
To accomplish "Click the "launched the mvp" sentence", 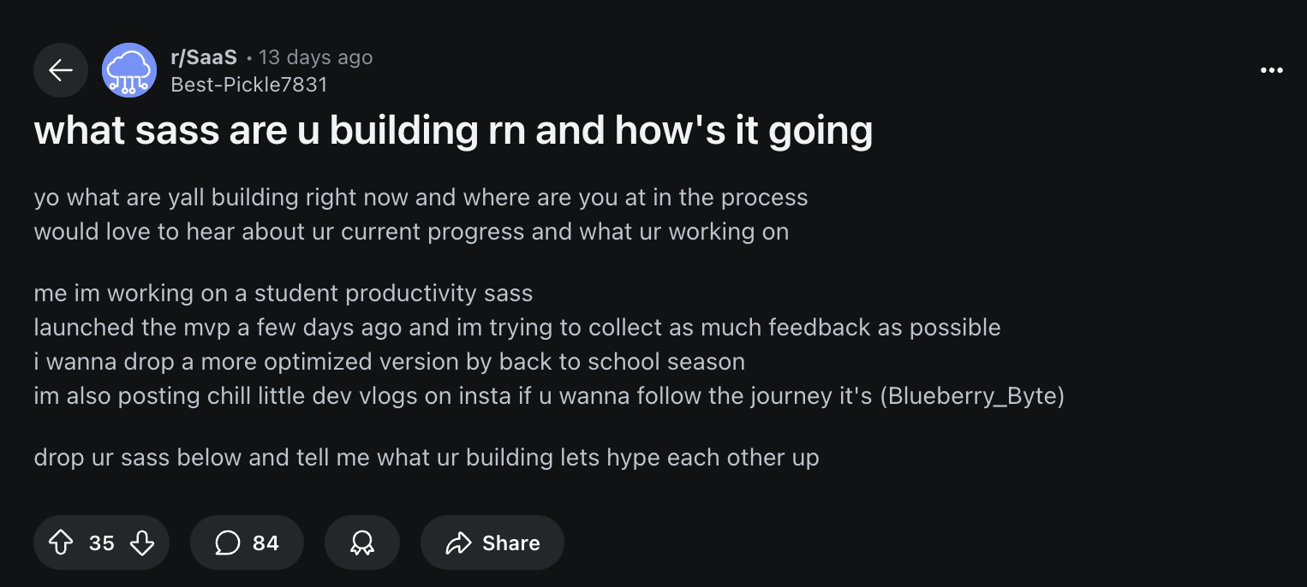I will 517,328.
